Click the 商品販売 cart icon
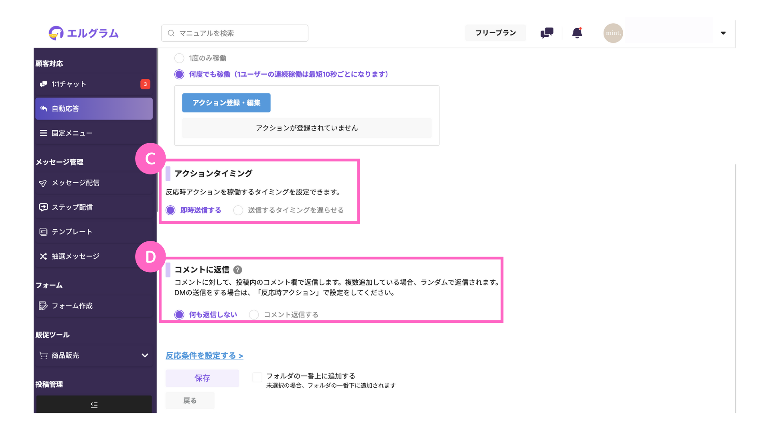 coord(43,356)
